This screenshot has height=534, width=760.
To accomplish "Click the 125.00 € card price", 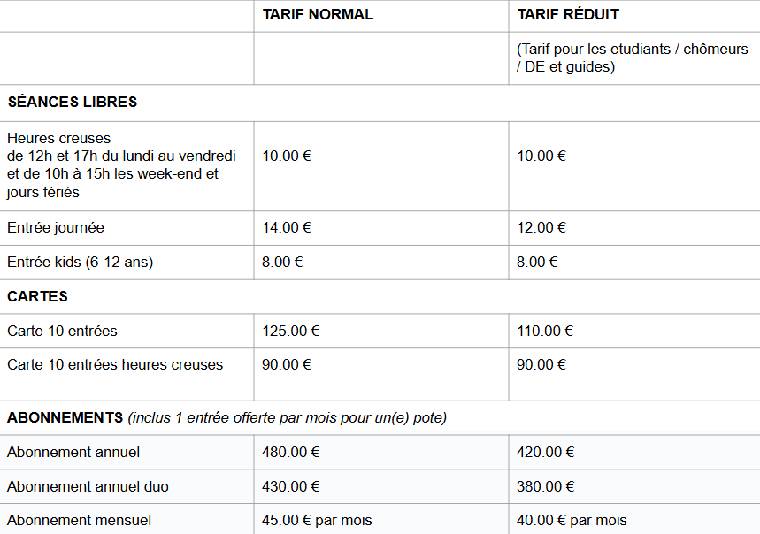I will [x=290, y=331].
